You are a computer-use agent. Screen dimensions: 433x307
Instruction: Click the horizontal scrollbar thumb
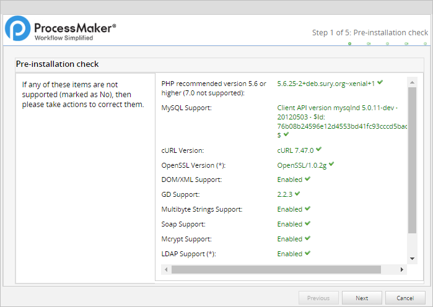coord(276,270)
